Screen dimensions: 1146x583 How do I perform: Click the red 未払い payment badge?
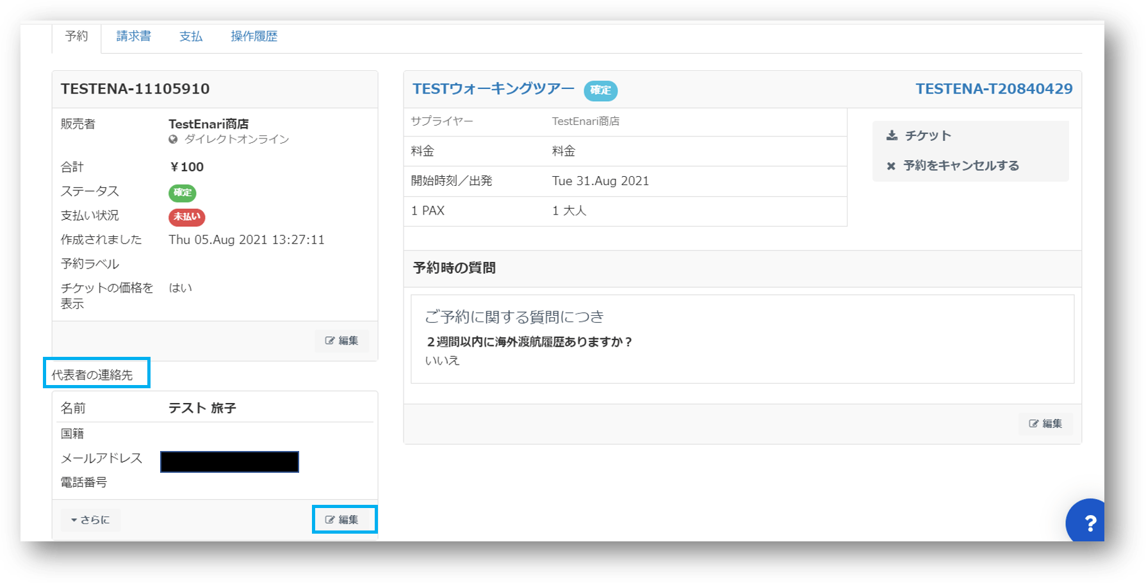tap(186, 217)
